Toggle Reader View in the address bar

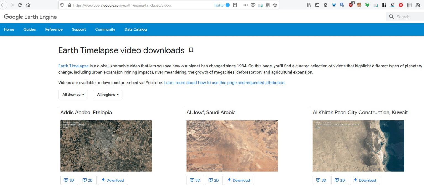(x=235, y=5)
